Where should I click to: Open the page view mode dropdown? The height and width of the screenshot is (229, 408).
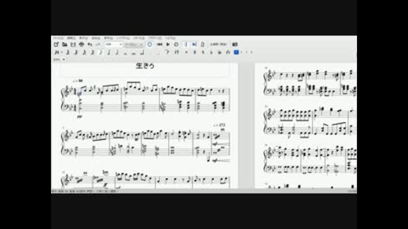[x=134, y=45]
